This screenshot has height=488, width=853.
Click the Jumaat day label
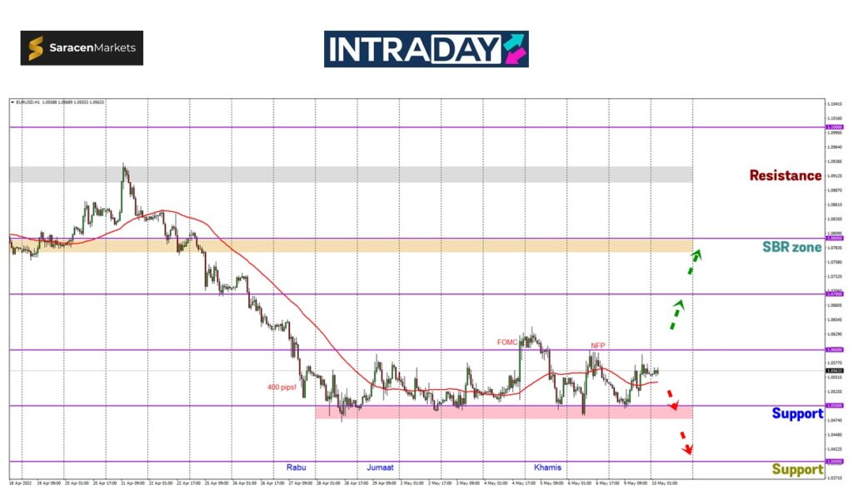380,467
